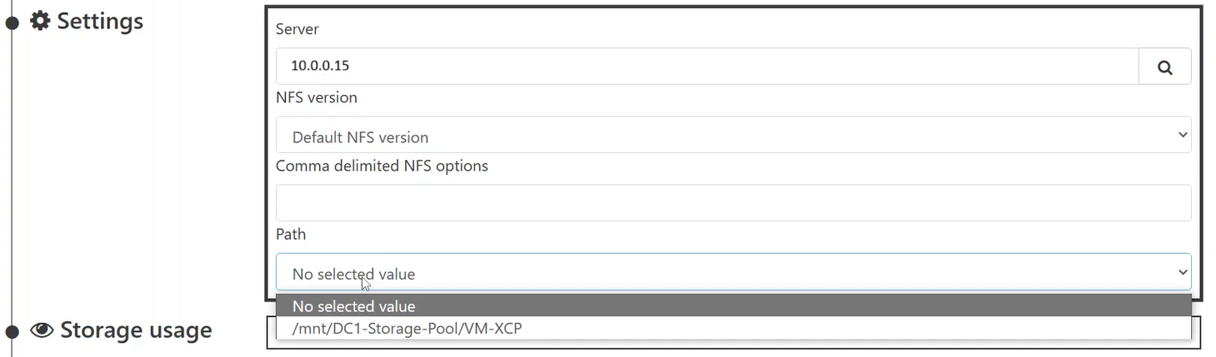Click the bullet marker beside Storage usage

[12, 332]
